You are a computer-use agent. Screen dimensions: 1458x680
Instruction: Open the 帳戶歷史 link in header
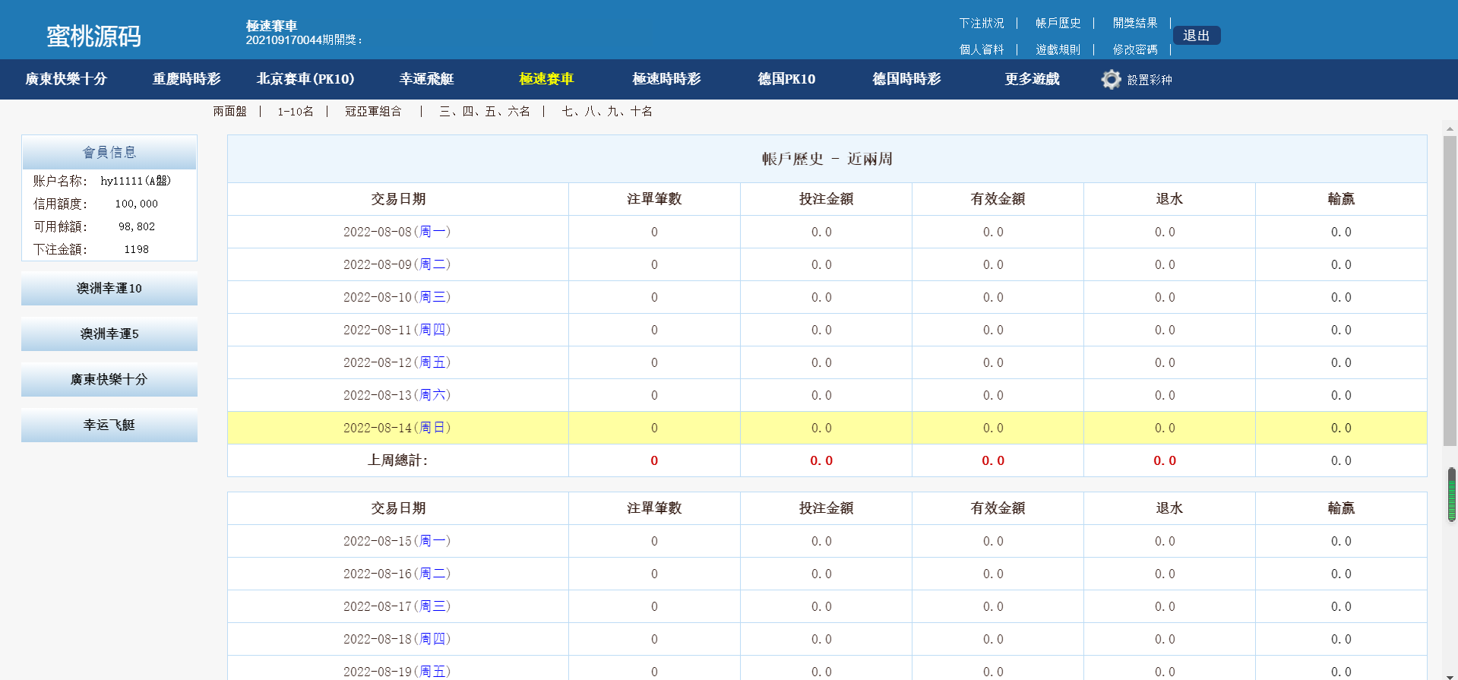(1058, 24)
